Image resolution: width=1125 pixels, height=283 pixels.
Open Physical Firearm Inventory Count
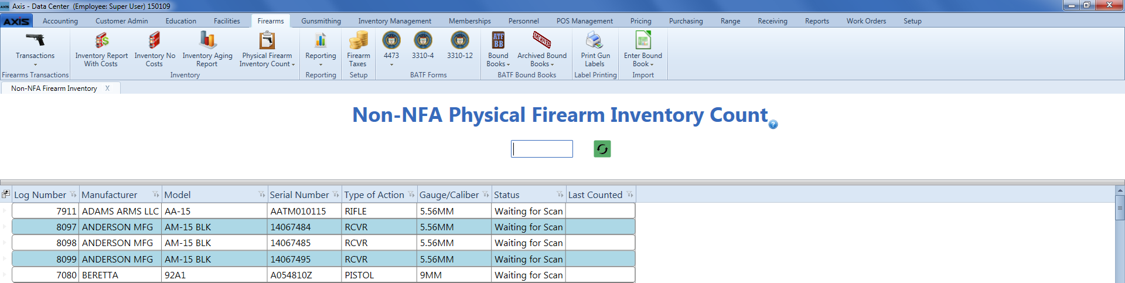click(x=267, y=49)
